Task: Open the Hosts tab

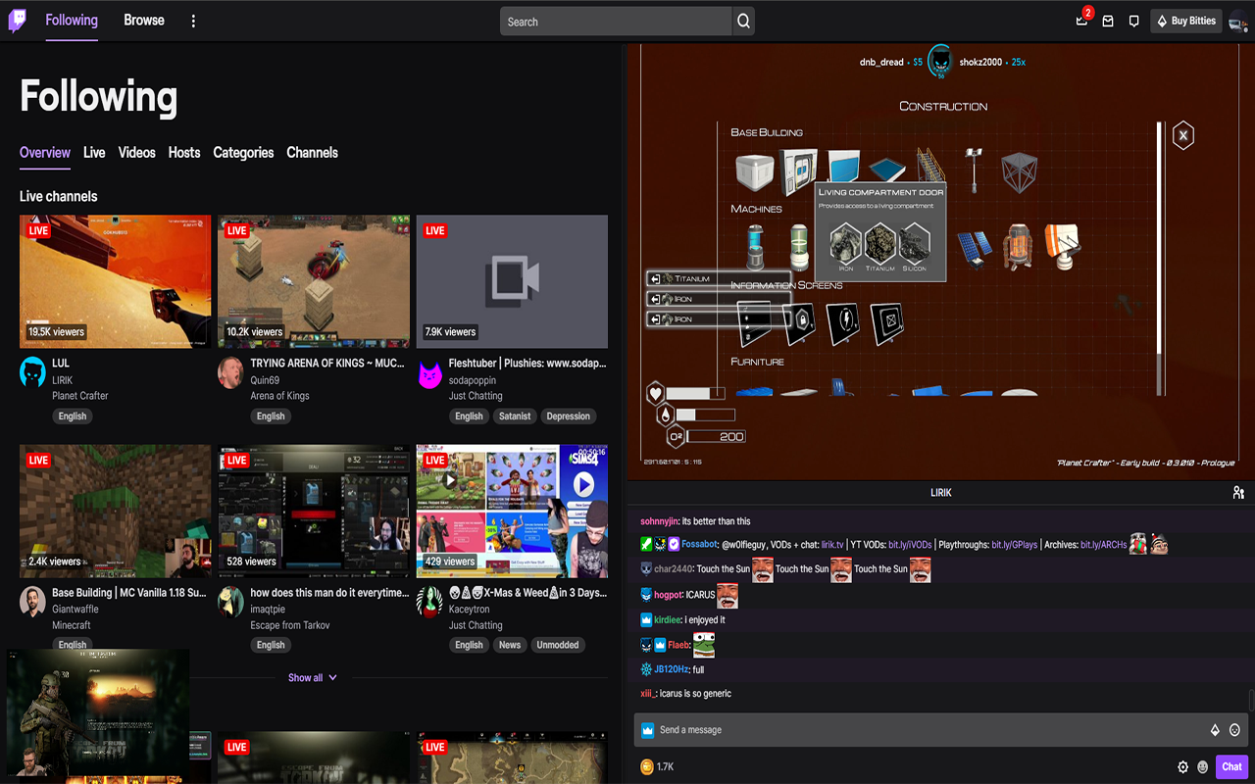Action: tap(184, 152)
